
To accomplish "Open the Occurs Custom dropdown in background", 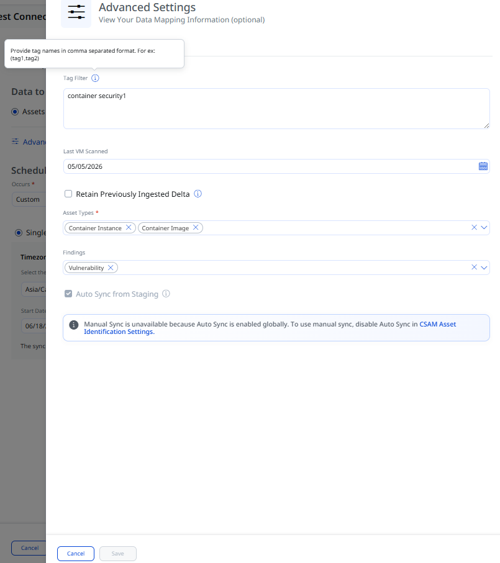I will 29,199.
